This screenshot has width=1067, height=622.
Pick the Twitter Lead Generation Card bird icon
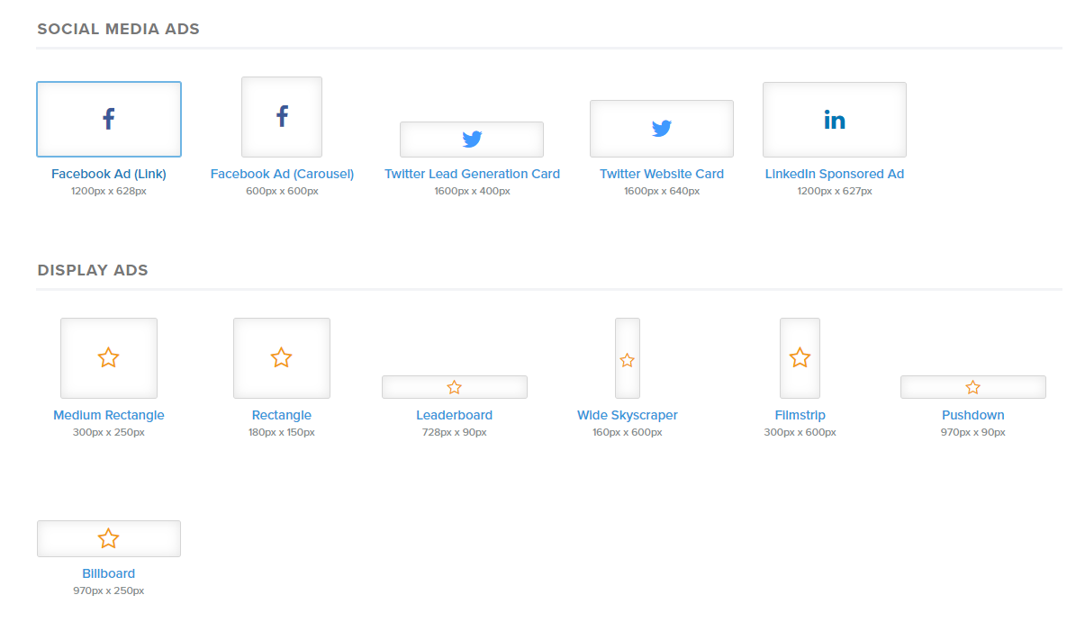click(472, 140)
